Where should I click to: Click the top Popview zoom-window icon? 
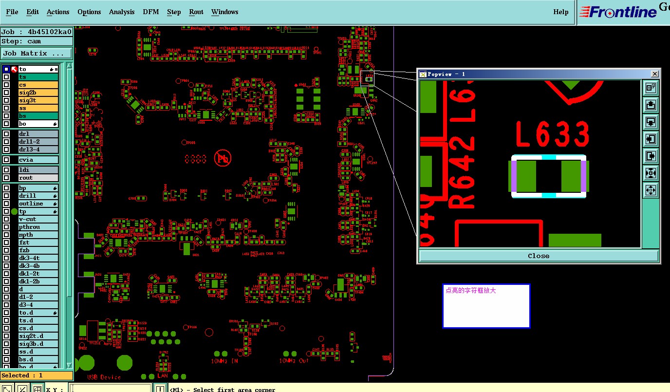coord(651,88)
